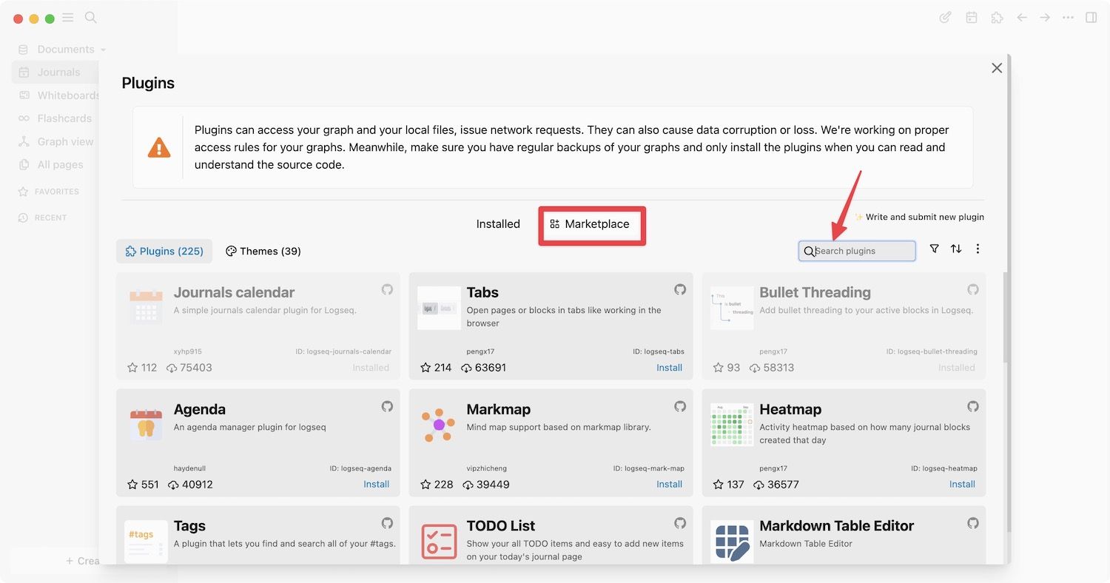Click the plugins puzzle icon in top toolbar
The width and height of the screenshot is (1110, 583).
pos(997,18)
